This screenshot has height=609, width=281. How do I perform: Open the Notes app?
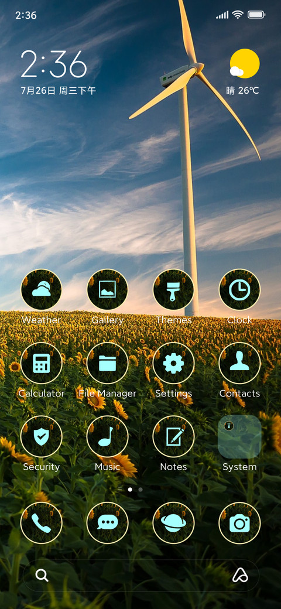(x=173, y=437)
